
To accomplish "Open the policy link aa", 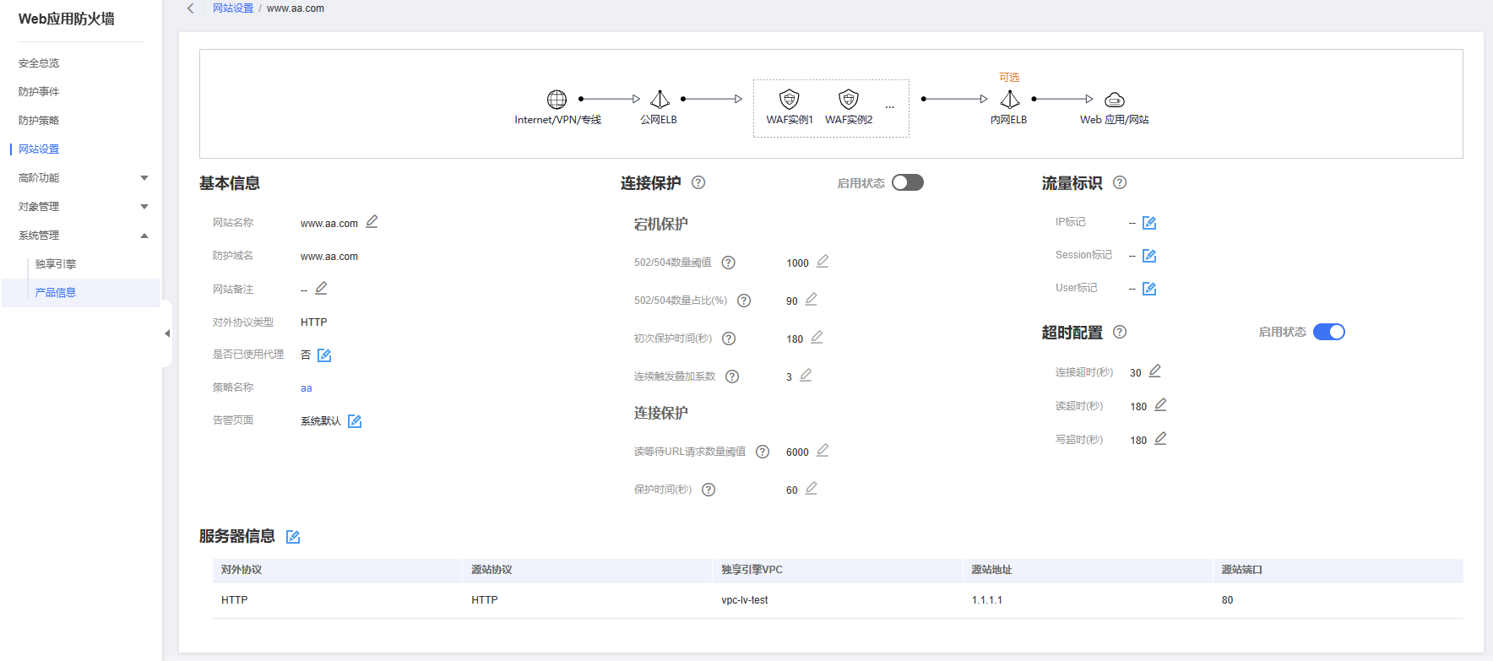I will tap(307, 388).
